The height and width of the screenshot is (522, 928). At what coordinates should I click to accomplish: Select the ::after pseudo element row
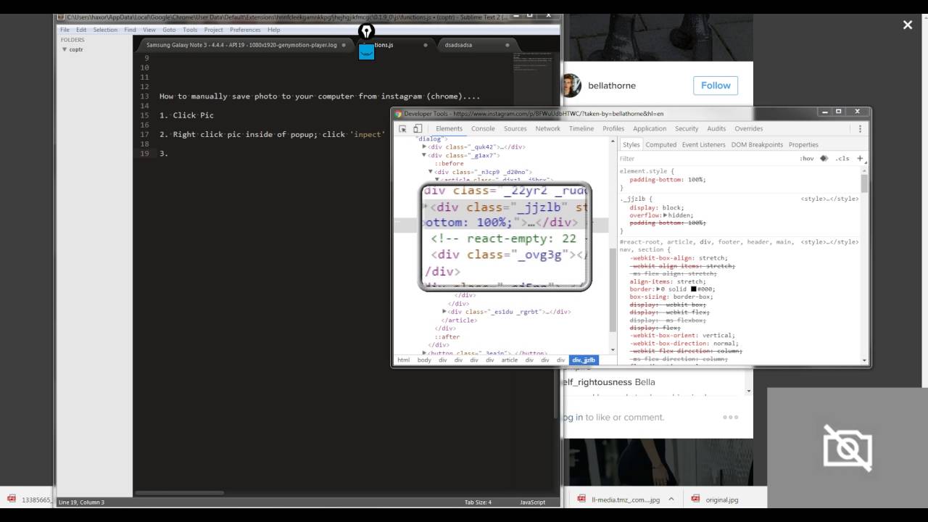[x=447, y=336]
